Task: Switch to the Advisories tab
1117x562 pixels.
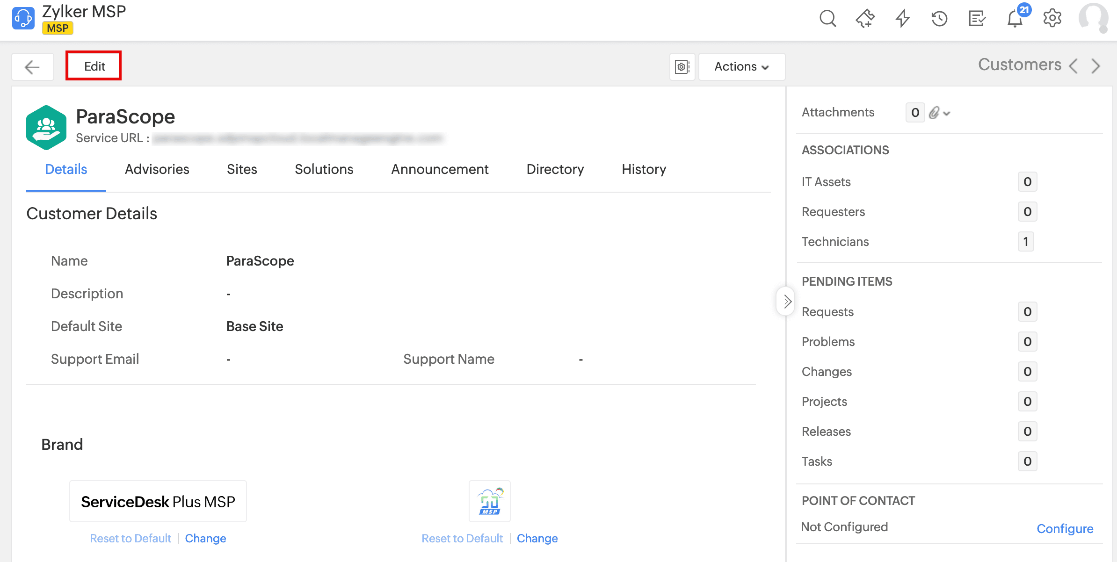Action: pyautogui.click(x=157, y=169)
